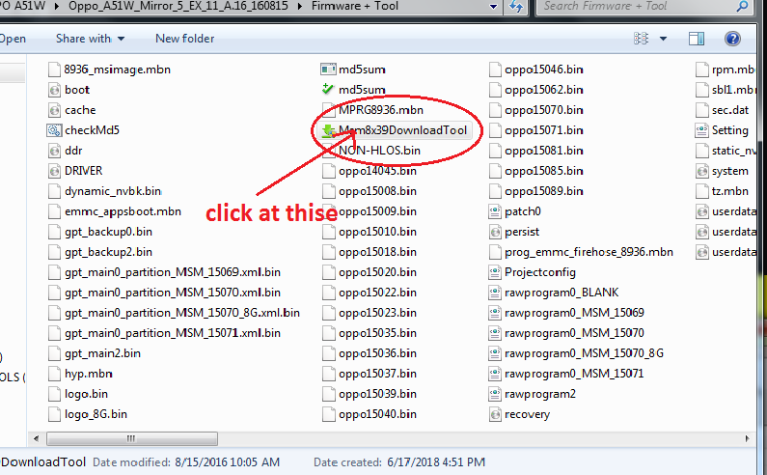The width and height of the screenshot is (767, 475).
Task: Select the cache file icon
Action: point(54,110)
